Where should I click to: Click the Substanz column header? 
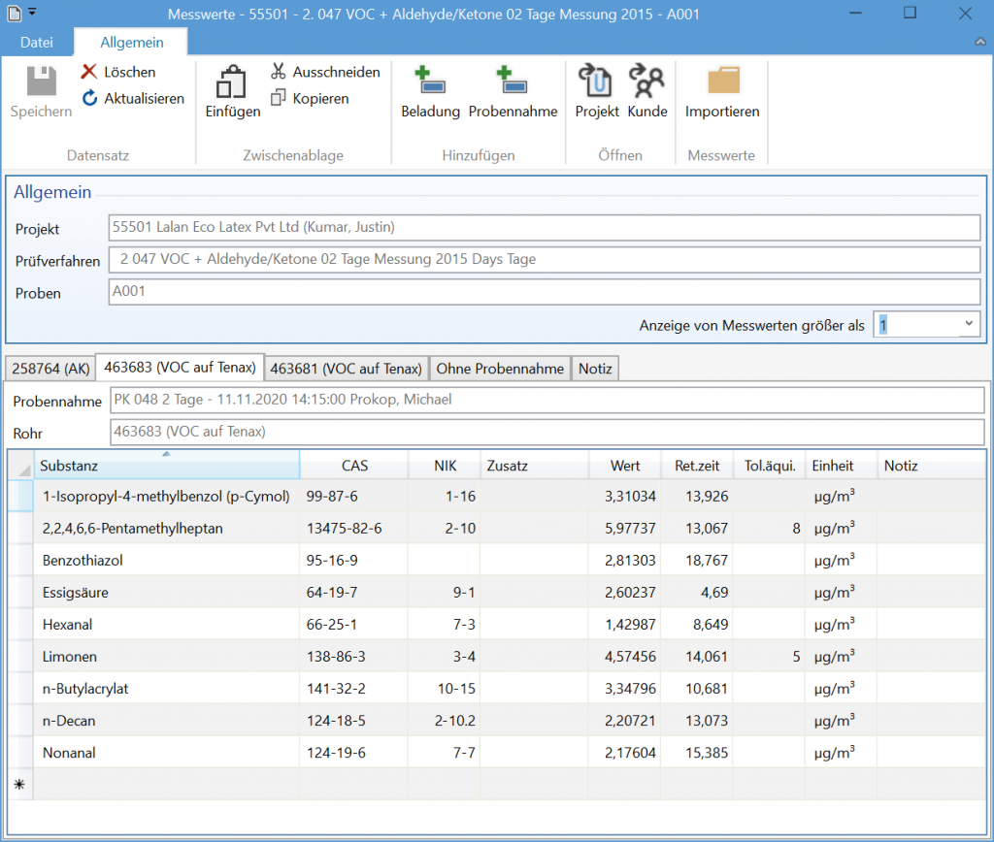tap(165, 466)
